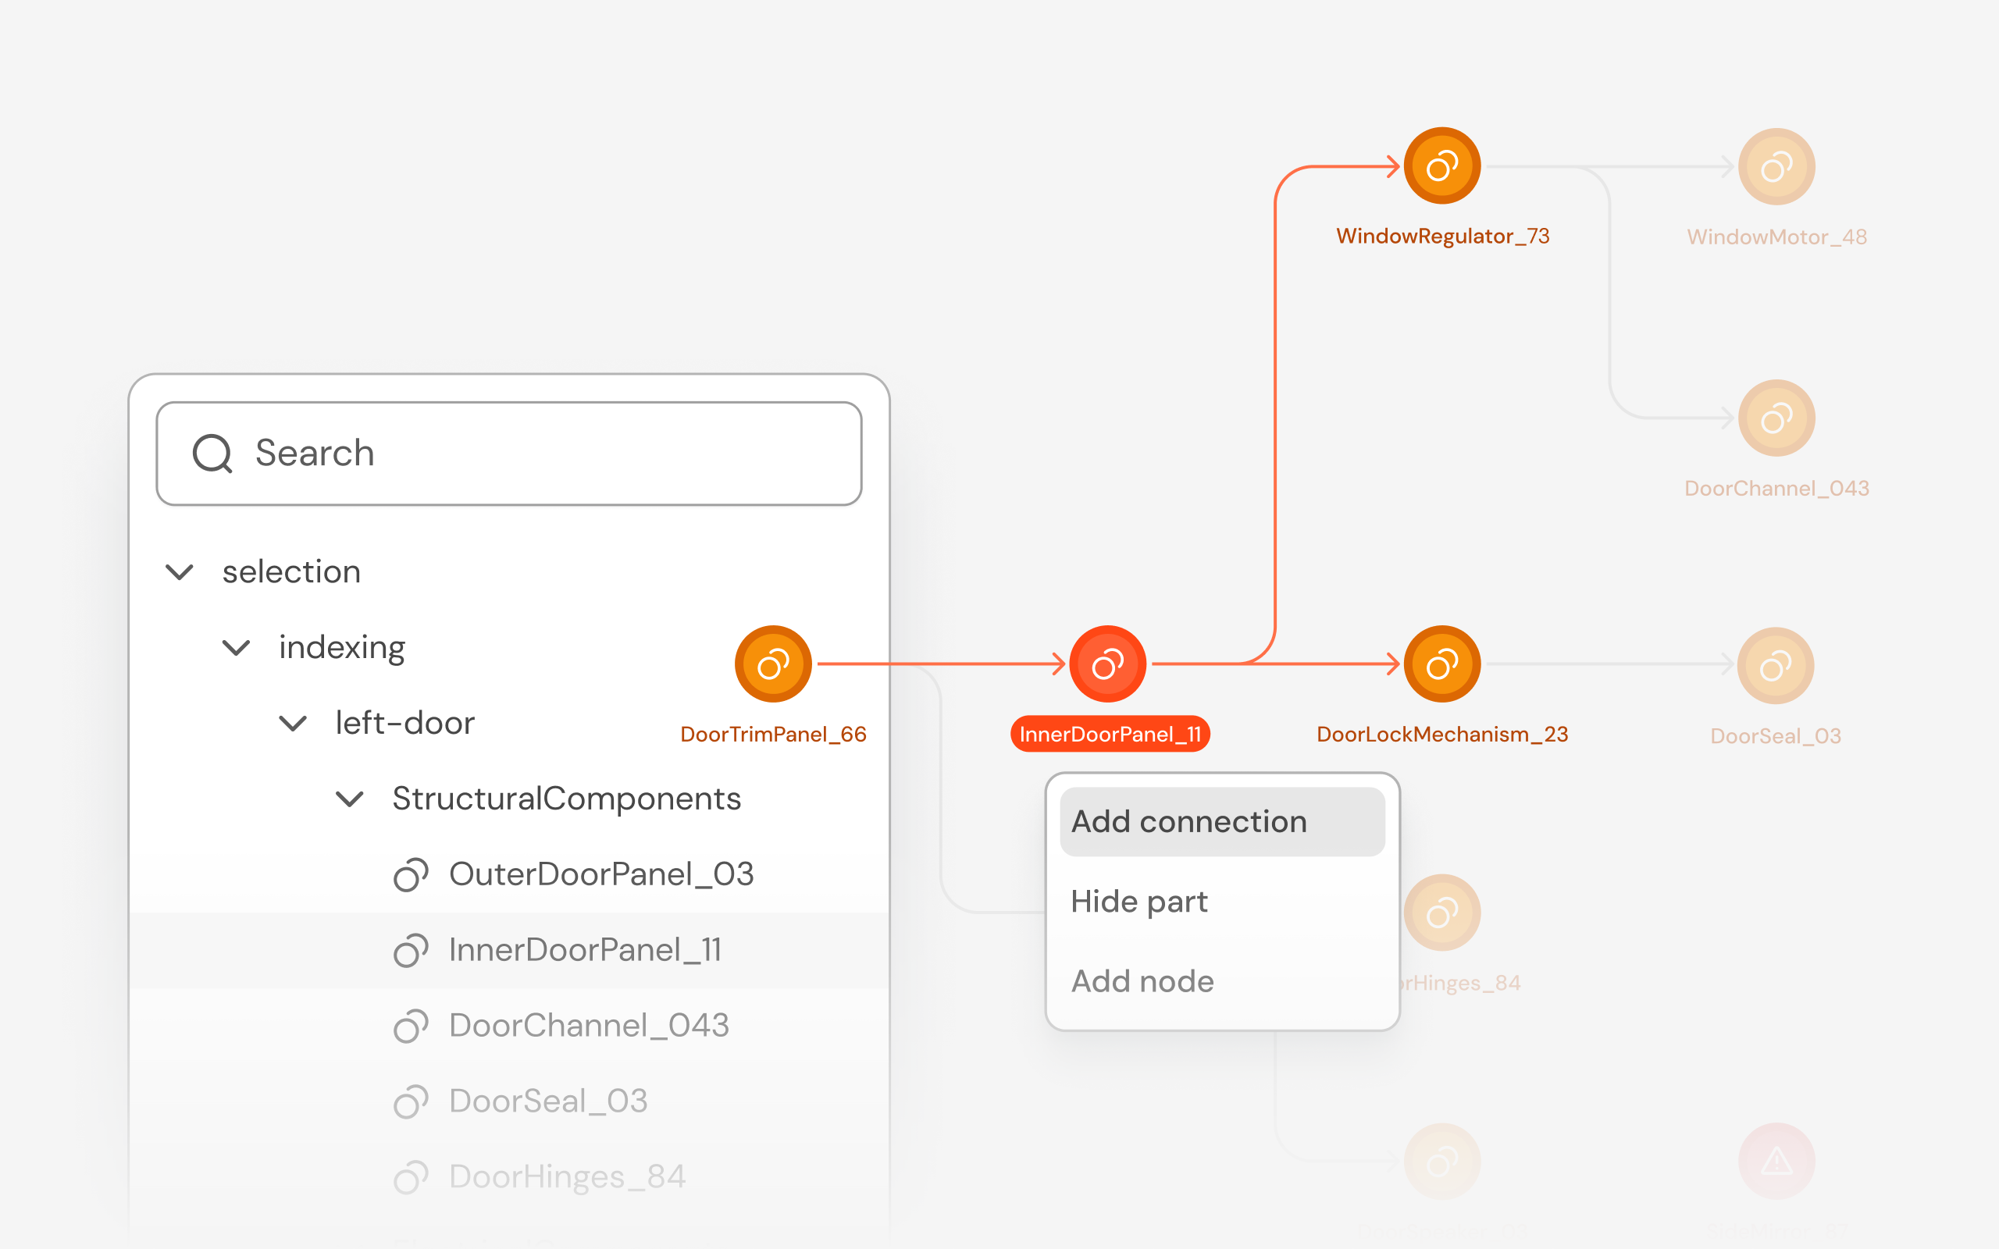This screenshot has width=1999, height=1249.
Task: Choose Add connection from context menu
Action: pos(1223,822)
